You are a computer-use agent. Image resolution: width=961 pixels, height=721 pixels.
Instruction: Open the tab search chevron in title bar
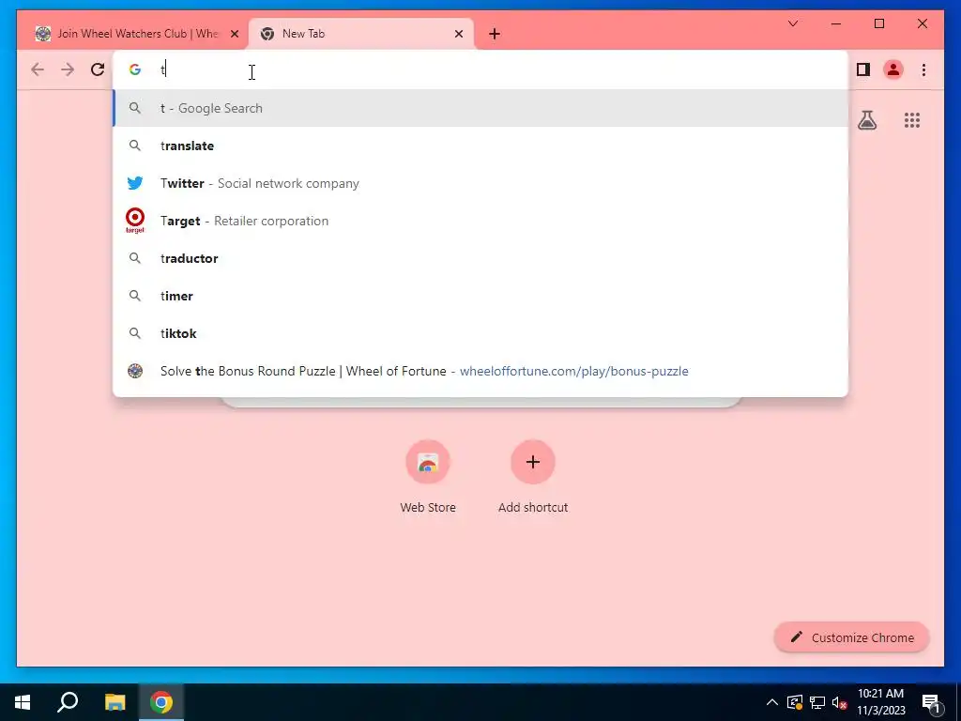[792, 23]
